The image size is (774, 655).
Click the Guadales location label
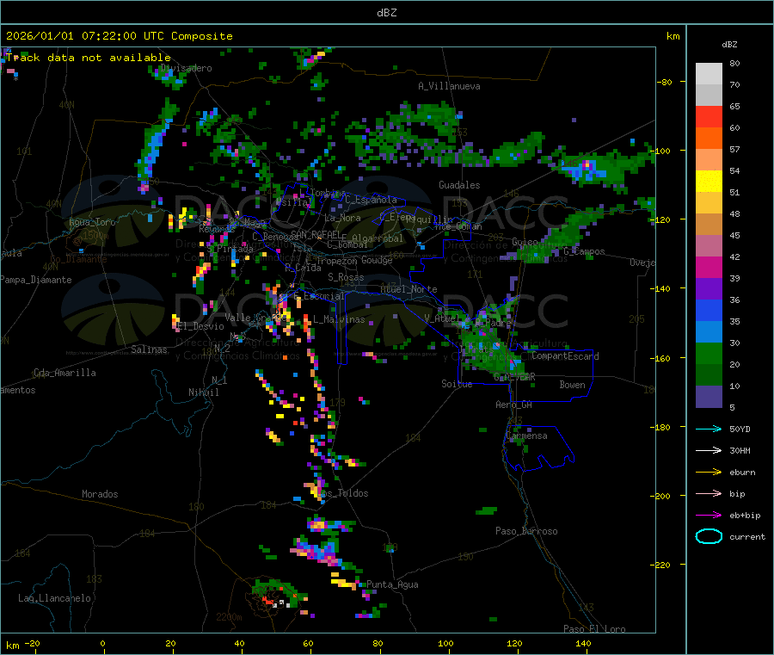click(459, 185)
